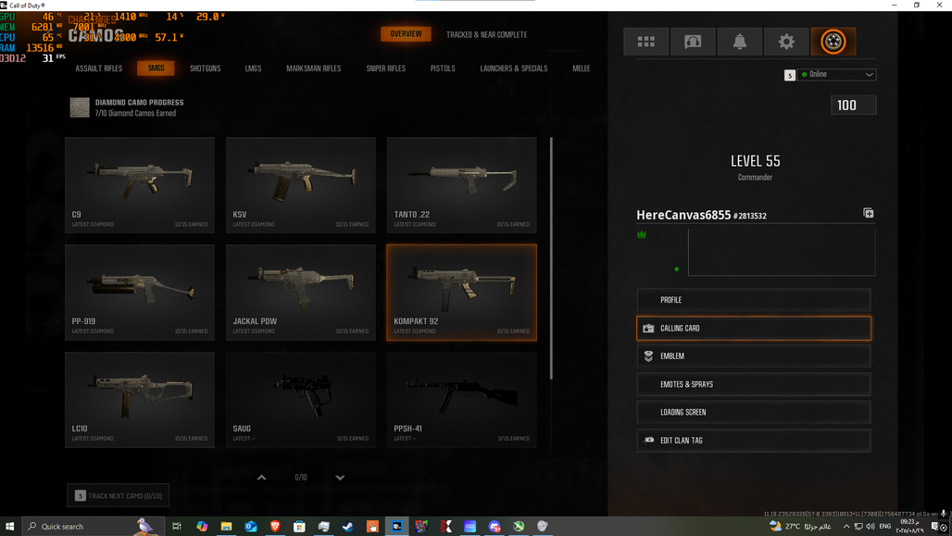Switch to the Assault Rifles tab
Viewport: 952px width, 536px height.
click(x=99, y=69)
